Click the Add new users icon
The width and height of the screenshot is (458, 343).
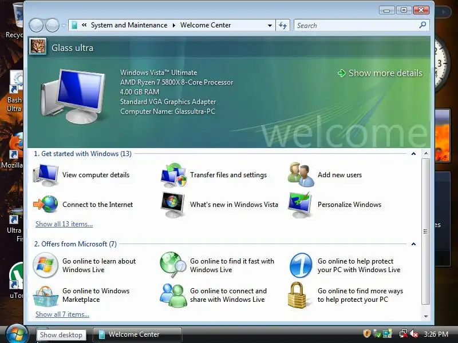[x=301, y=175]
